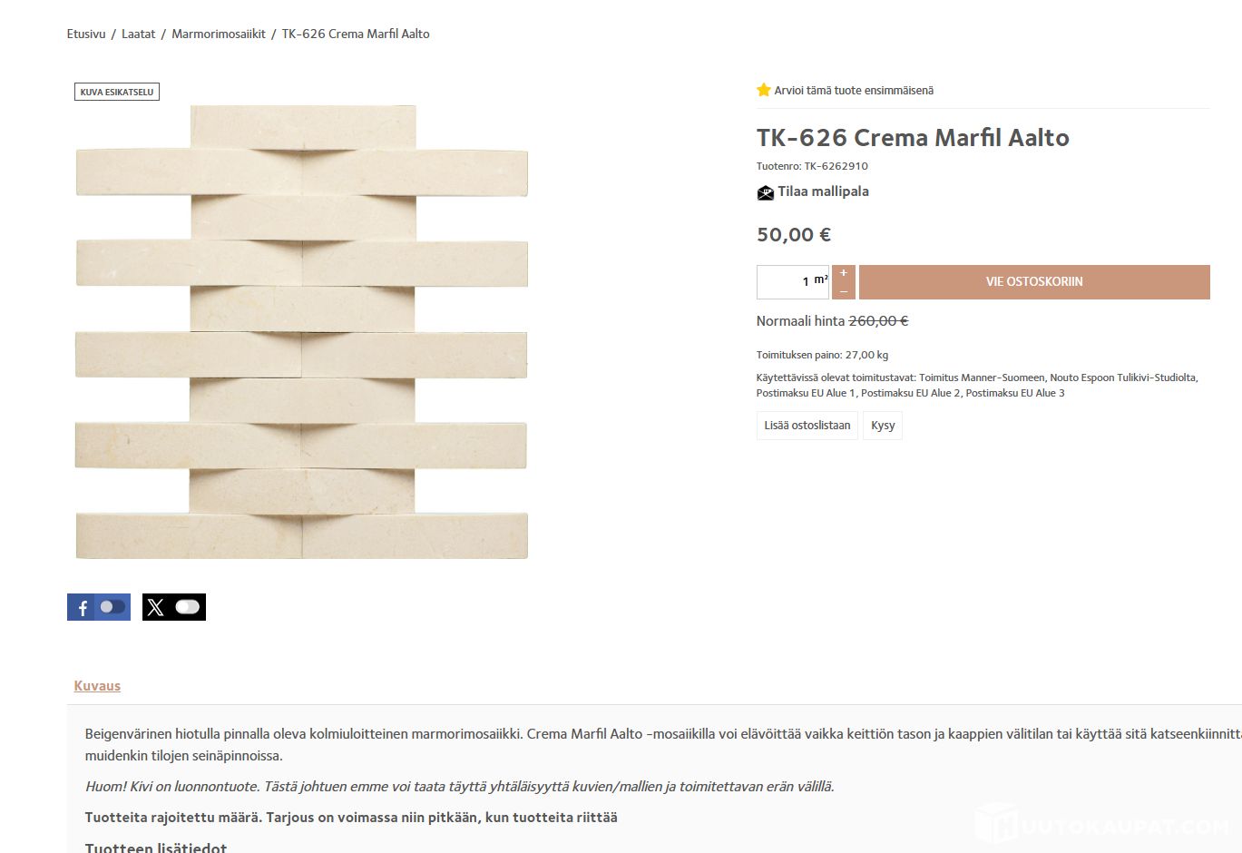The image size is (1242, 853).
Task: Add product with Vie ostoskoriin button
Action: point(1034,282)
